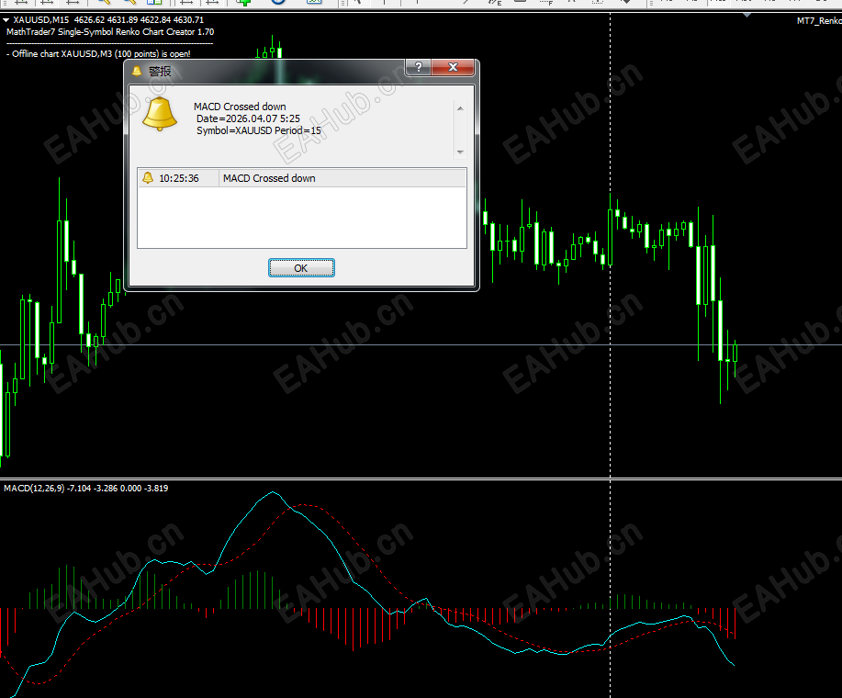Click the MathTrader7 Renko Chart Creator text
Screen dimensions: 842x698
[110, 31]
